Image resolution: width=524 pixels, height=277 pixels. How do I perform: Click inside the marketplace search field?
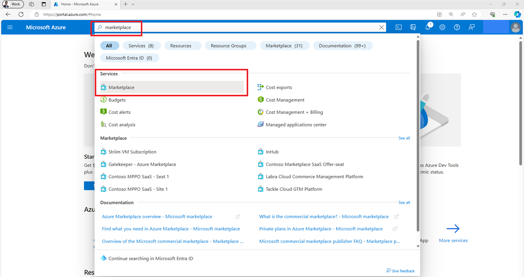[240, 28]
